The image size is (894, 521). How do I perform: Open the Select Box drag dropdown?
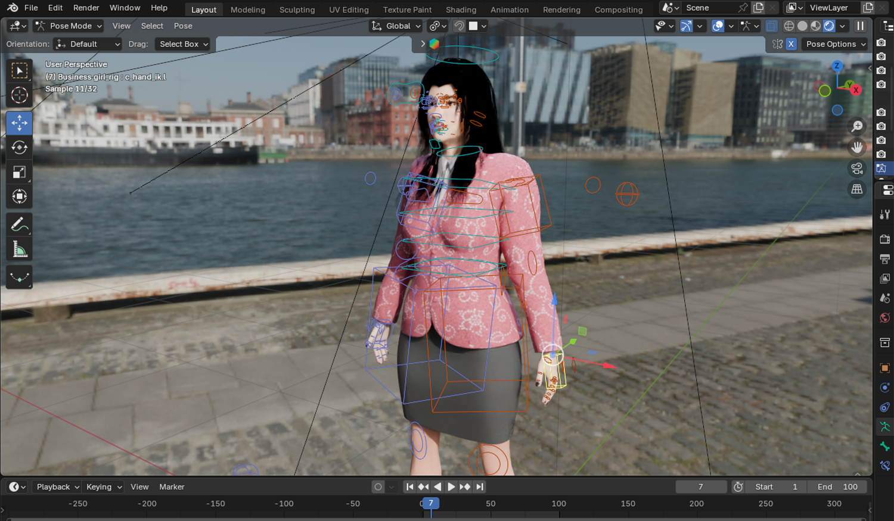pos(183,44)
